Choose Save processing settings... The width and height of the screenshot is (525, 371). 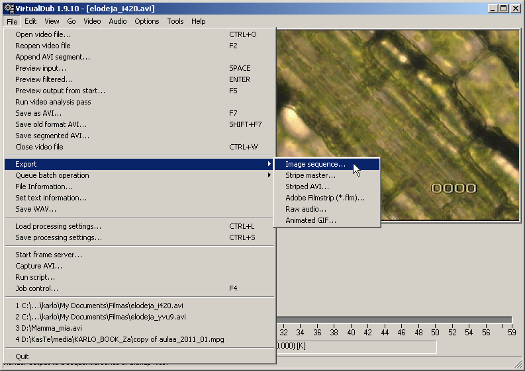click(x=140, y=237)
